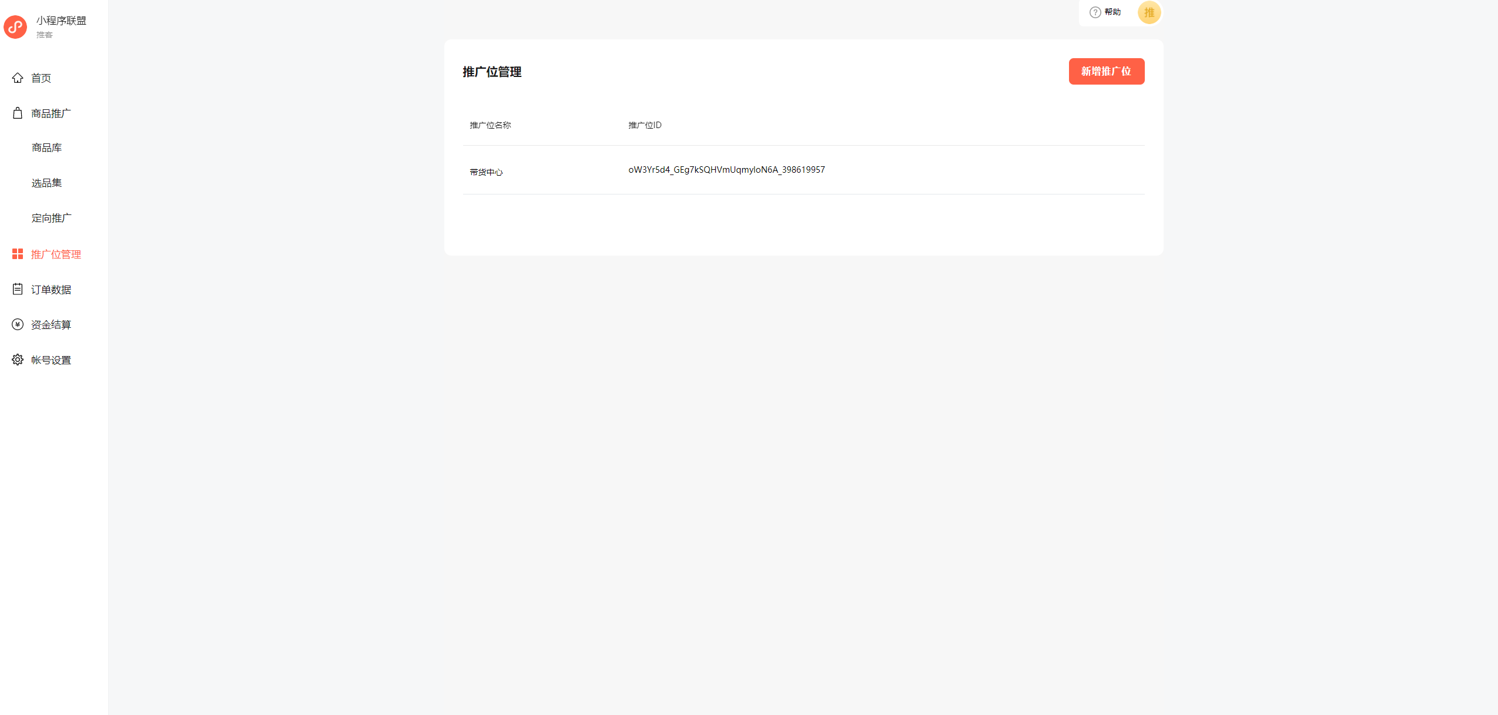The image size is (1498, 715).
Task: Go to 选品集 submenu item
Action: point(46,183)
